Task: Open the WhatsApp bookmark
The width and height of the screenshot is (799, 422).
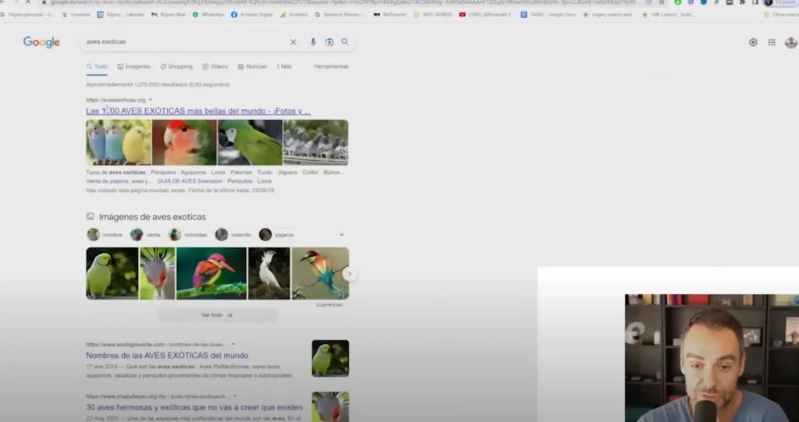Action: point(208,15)
